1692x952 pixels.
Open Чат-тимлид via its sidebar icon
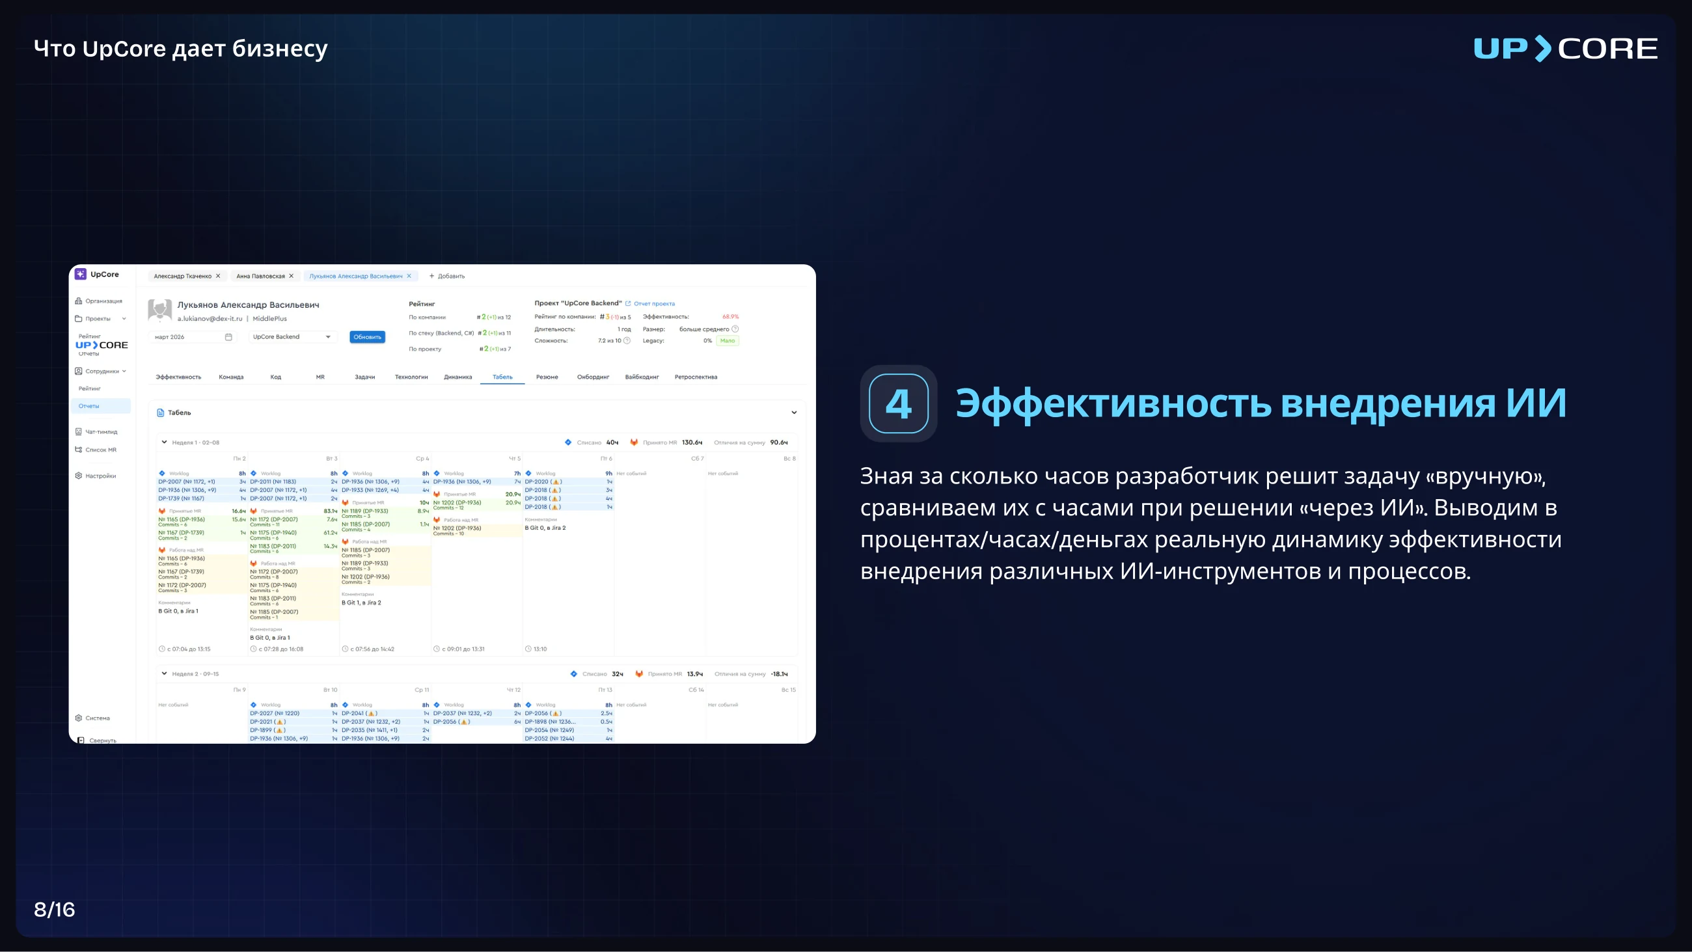[79, 431]
